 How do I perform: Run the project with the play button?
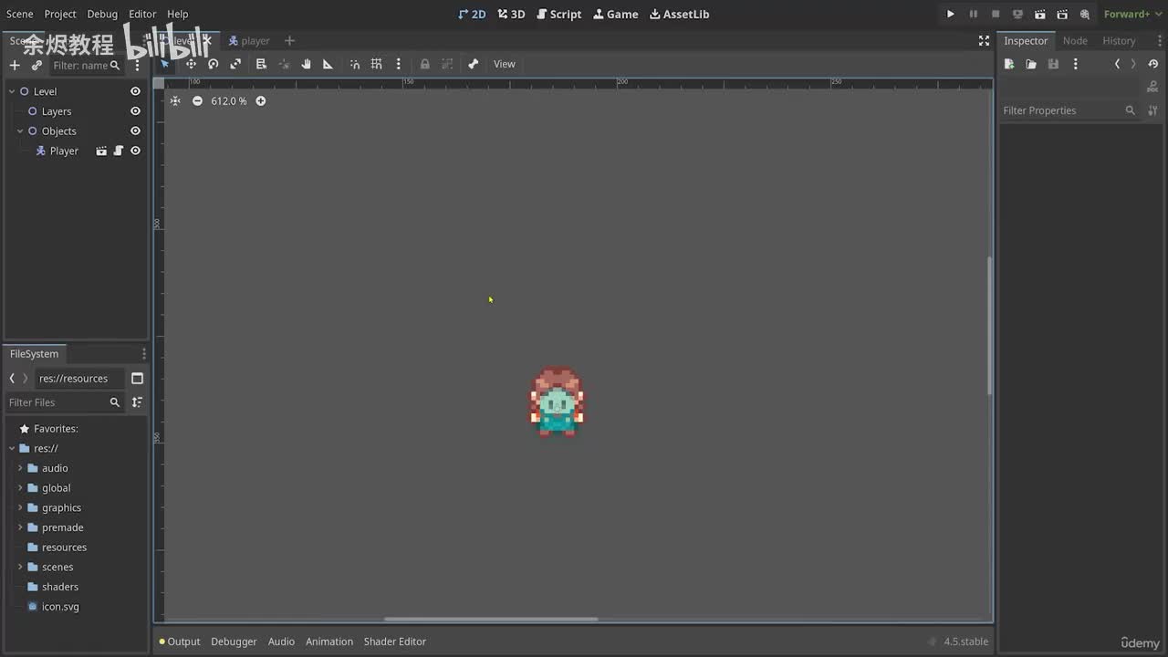[950, 14]
